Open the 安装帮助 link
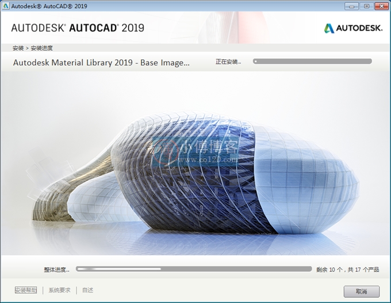 click(x=26, y=290)
